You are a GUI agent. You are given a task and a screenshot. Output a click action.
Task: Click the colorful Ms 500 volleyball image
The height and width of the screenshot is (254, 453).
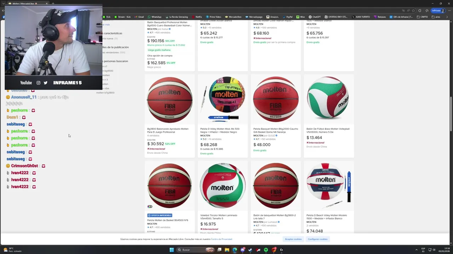(x=223, y=100)
